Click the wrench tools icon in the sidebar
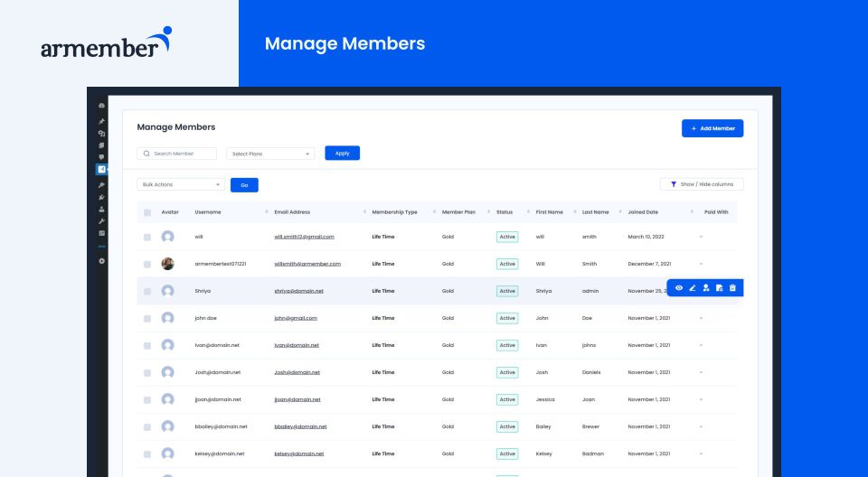This screenshot has height=477, width=868. (x=101, y=221)
